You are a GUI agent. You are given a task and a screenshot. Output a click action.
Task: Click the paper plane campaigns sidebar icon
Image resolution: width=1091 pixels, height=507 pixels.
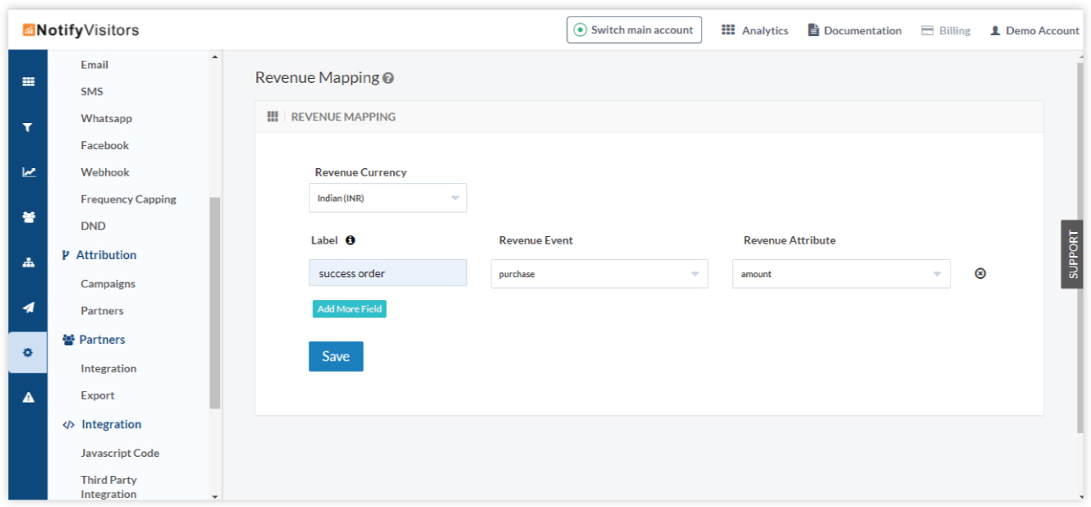pyautogui.click(x=29, y=308)
